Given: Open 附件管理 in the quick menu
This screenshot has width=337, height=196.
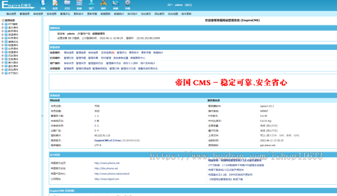Looking at the screenshot, I should click(x=106, y=58).
